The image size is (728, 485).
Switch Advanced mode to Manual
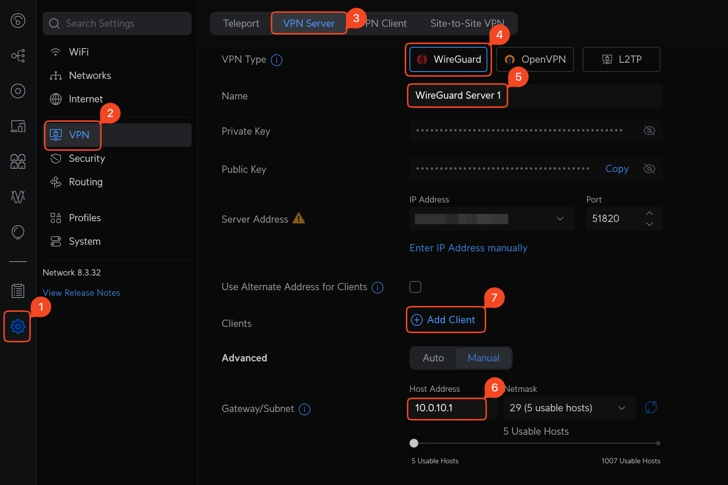coord(483,358)
